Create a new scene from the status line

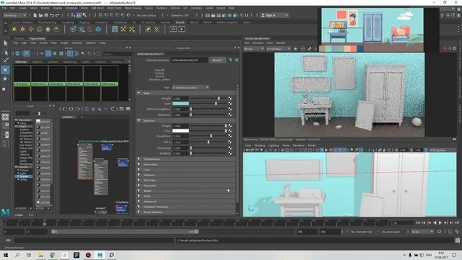click(35, 15)
